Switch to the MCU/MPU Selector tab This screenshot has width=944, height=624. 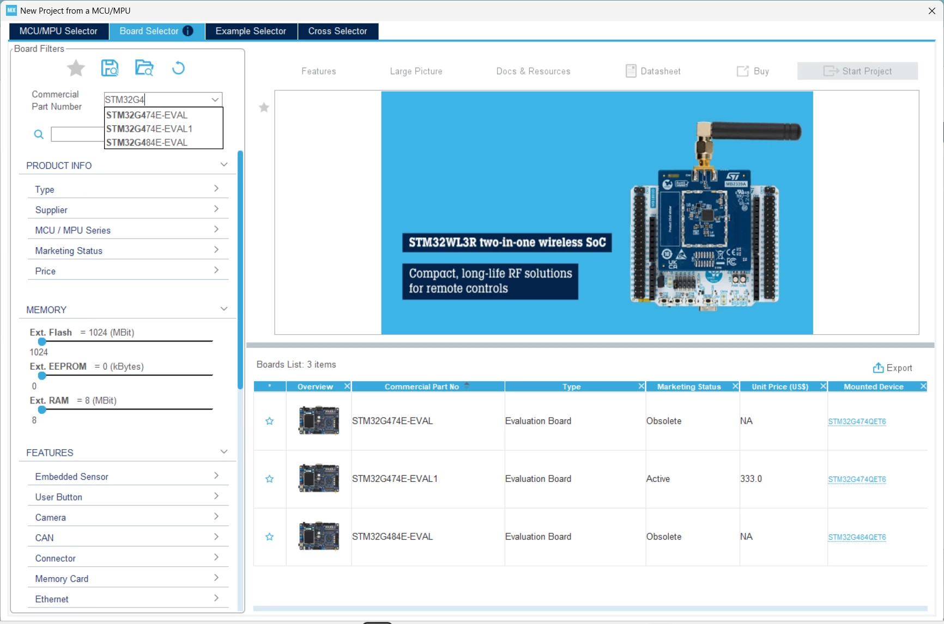tap(58, 31)
